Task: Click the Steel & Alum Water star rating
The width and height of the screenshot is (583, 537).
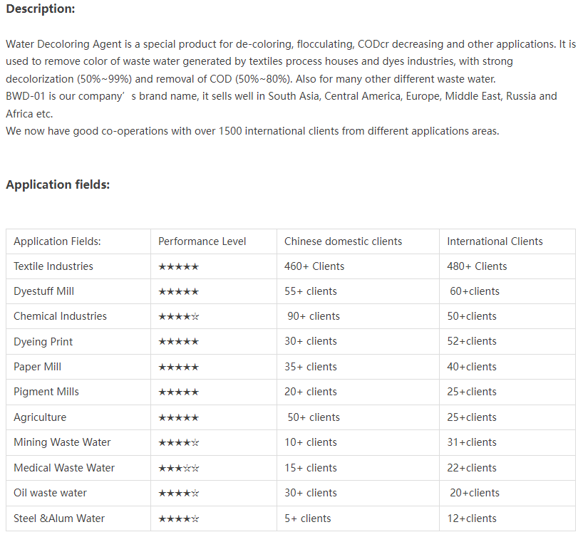Action: pos(178,518)
